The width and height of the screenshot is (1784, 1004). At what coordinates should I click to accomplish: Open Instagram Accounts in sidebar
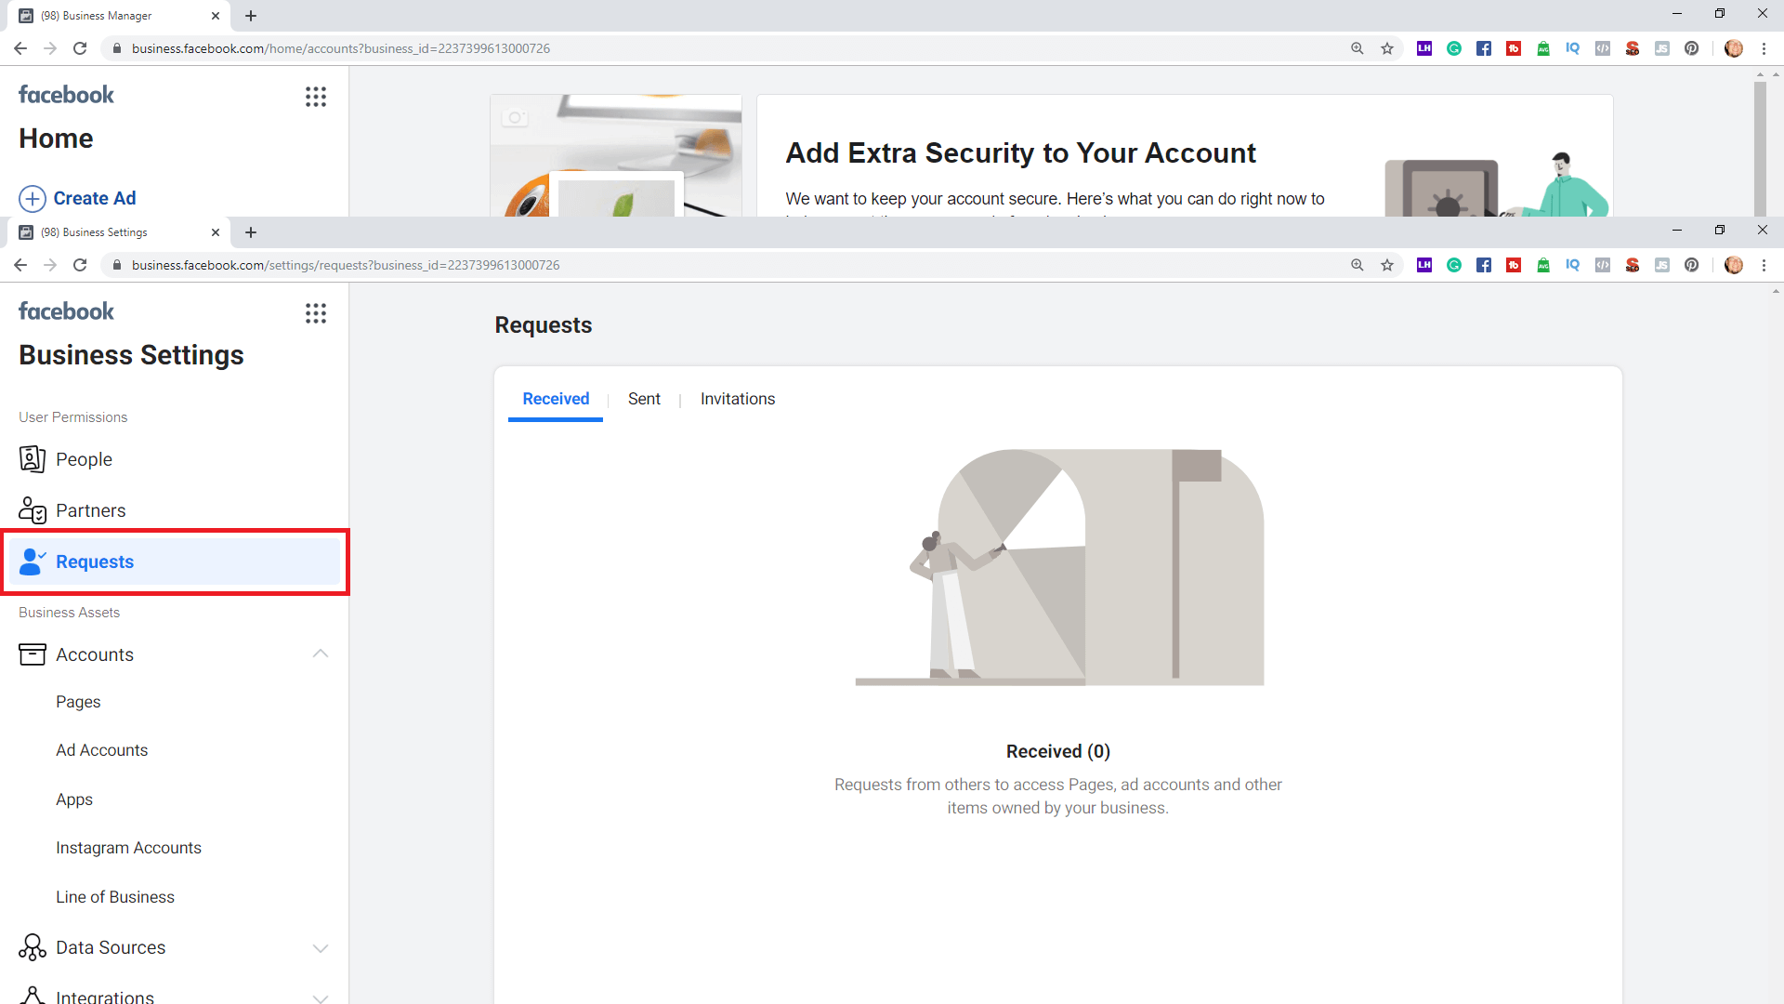pyautogui.click(x=128, y=848)
